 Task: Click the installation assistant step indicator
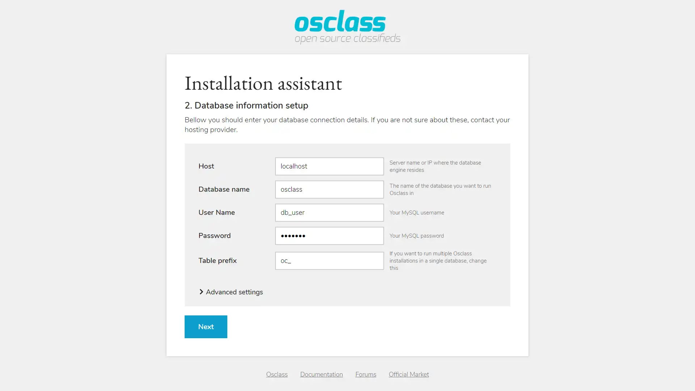coord(246,105)
